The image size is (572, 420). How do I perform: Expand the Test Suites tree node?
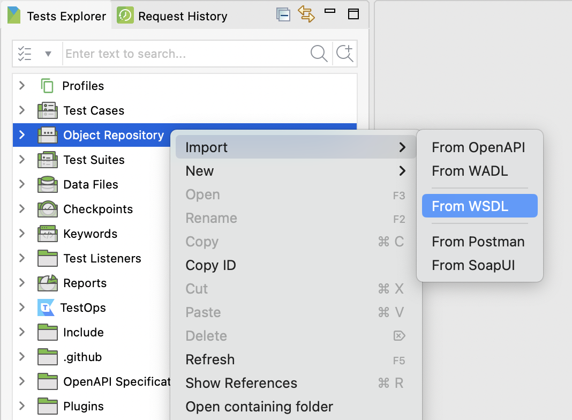click(22, 160)
